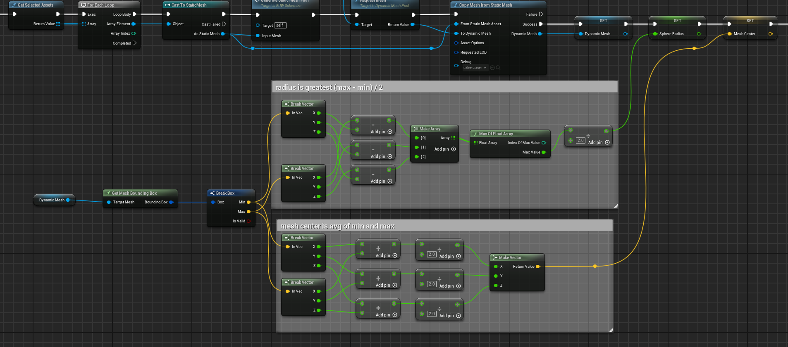Click the Index Of Max Value output pin
The image size is (788, 347).
click(544, 143)
